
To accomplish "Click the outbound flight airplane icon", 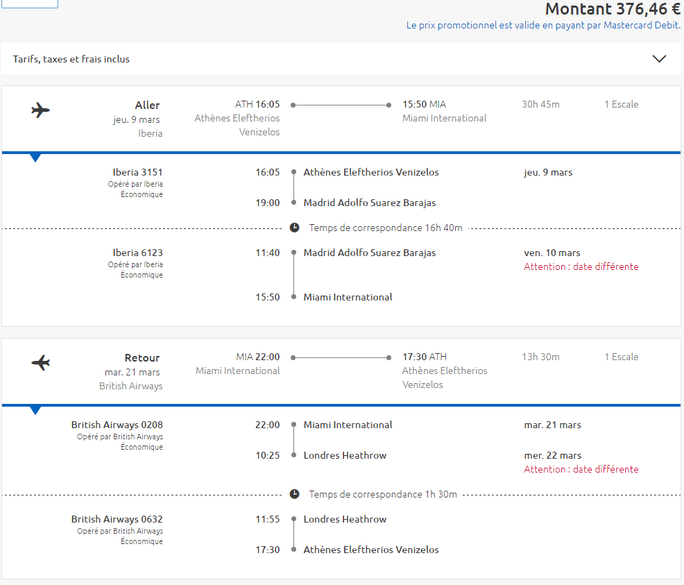I will (x=40, y=110).
